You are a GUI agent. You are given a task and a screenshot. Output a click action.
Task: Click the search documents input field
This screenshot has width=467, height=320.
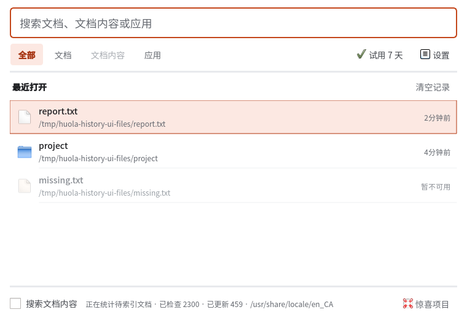click(233, 23)
